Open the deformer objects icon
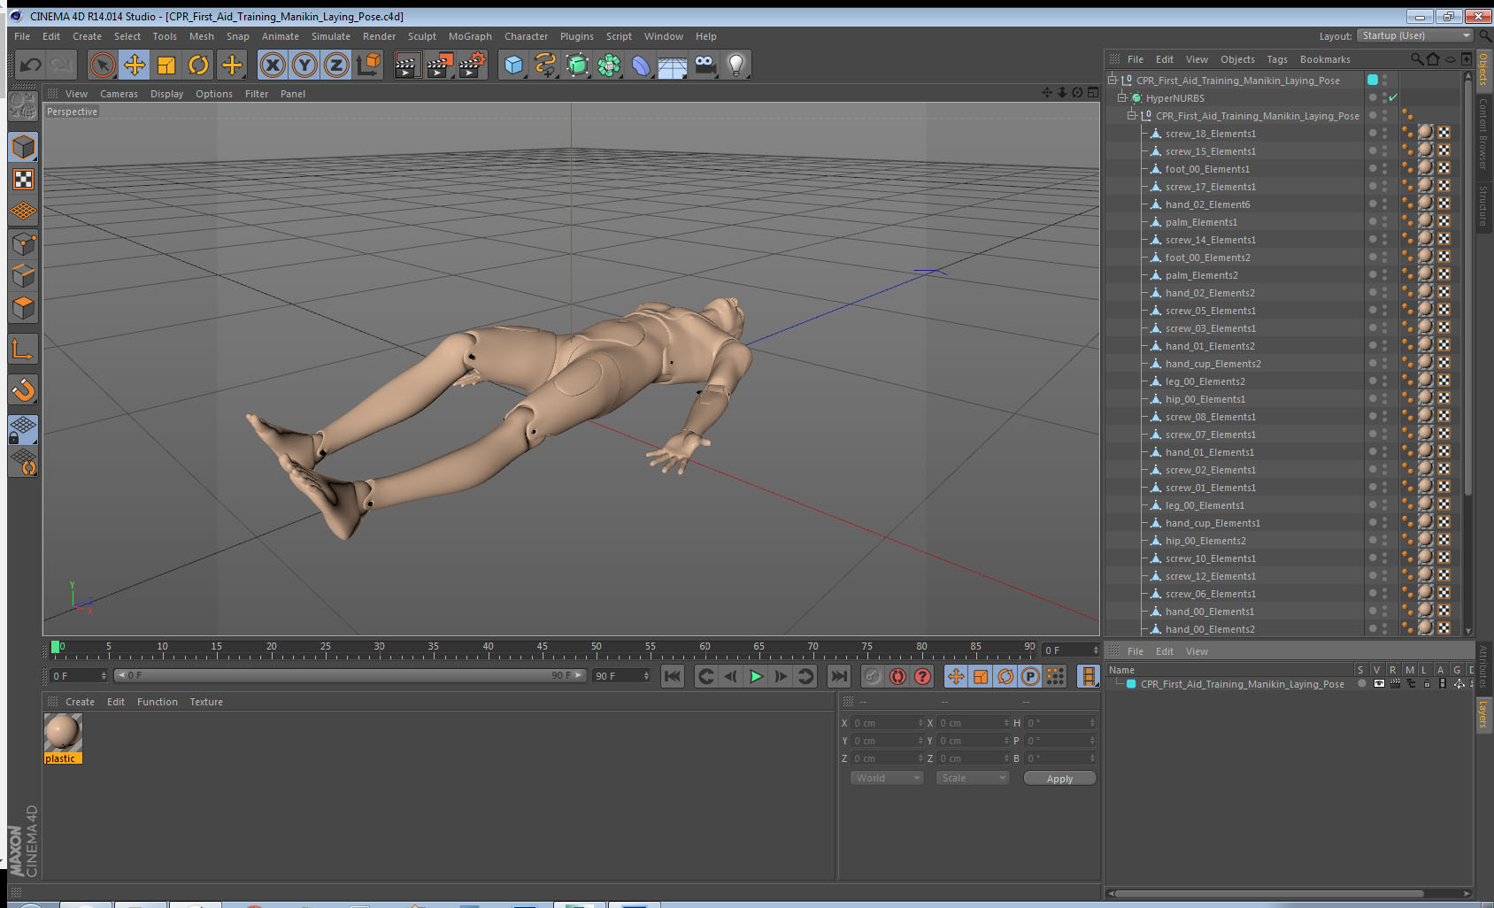This screenshot has width=1494, height=908. [641, 65]
